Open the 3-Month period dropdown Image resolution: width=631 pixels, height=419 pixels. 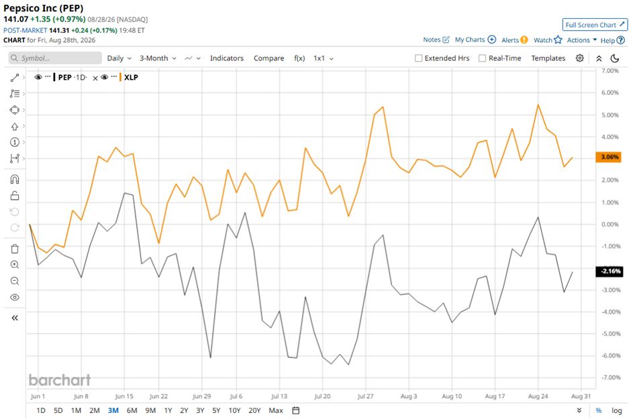click(x=158, y=58)
